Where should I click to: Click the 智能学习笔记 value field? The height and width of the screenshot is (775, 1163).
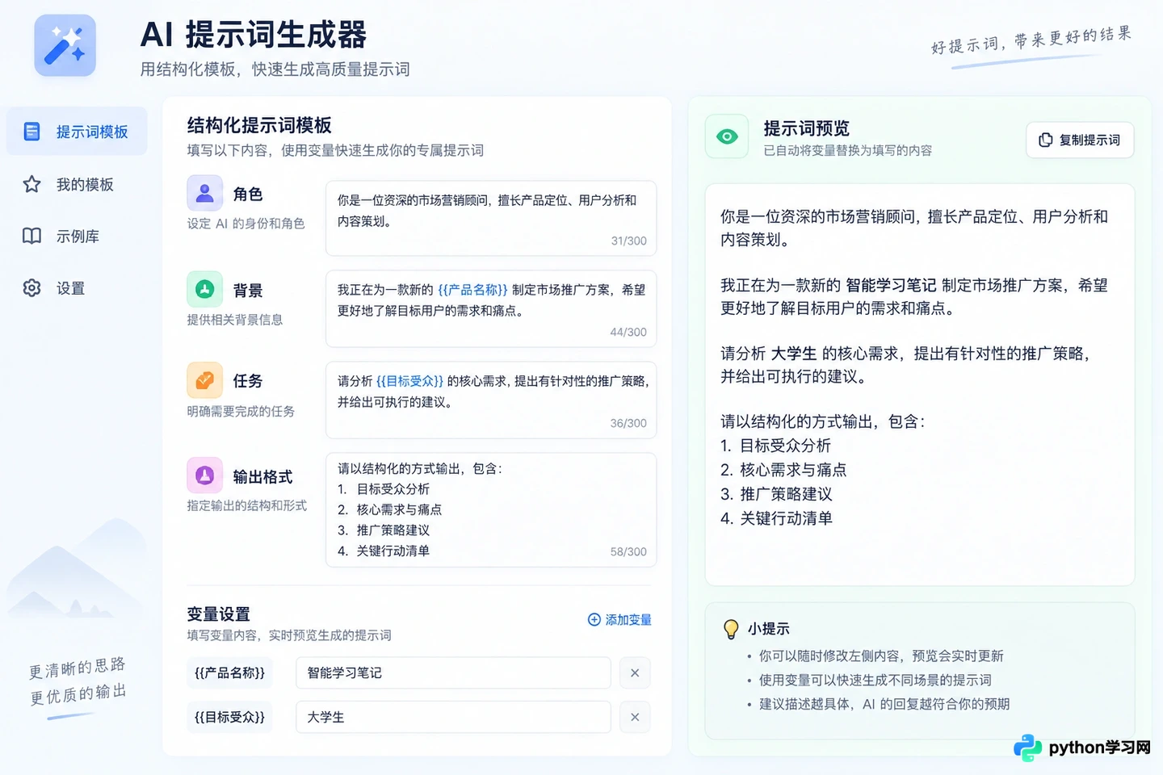(x=453, y=673)
